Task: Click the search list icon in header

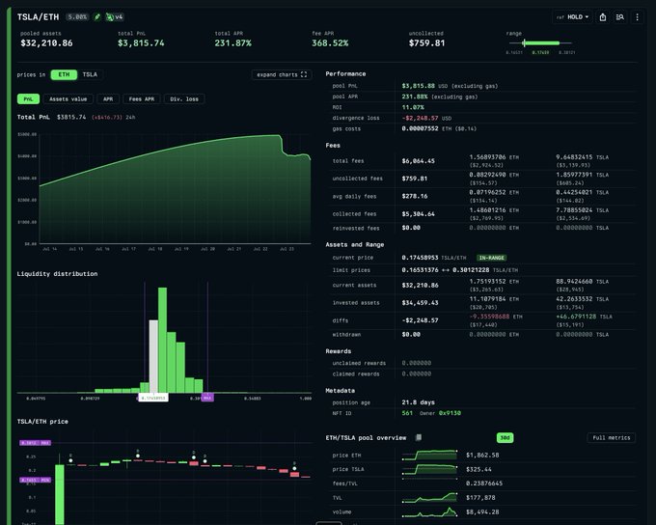Action: tap(620, 17)
